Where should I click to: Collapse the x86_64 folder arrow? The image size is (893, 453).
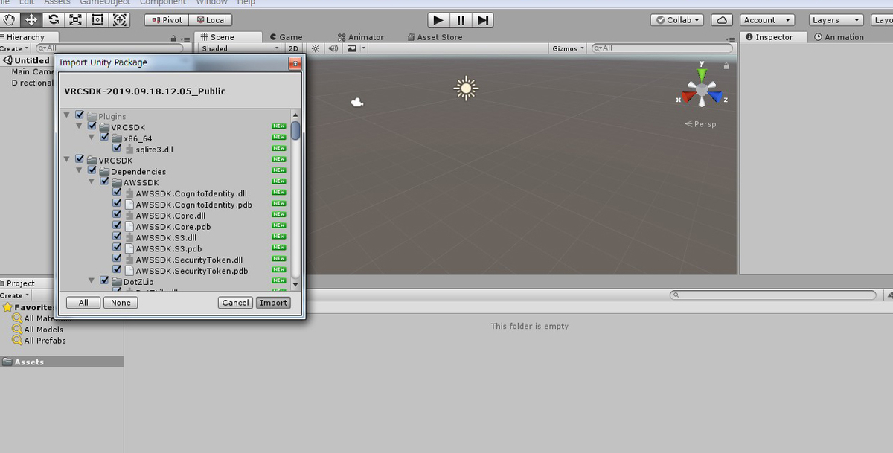click(x=92, y=138)
